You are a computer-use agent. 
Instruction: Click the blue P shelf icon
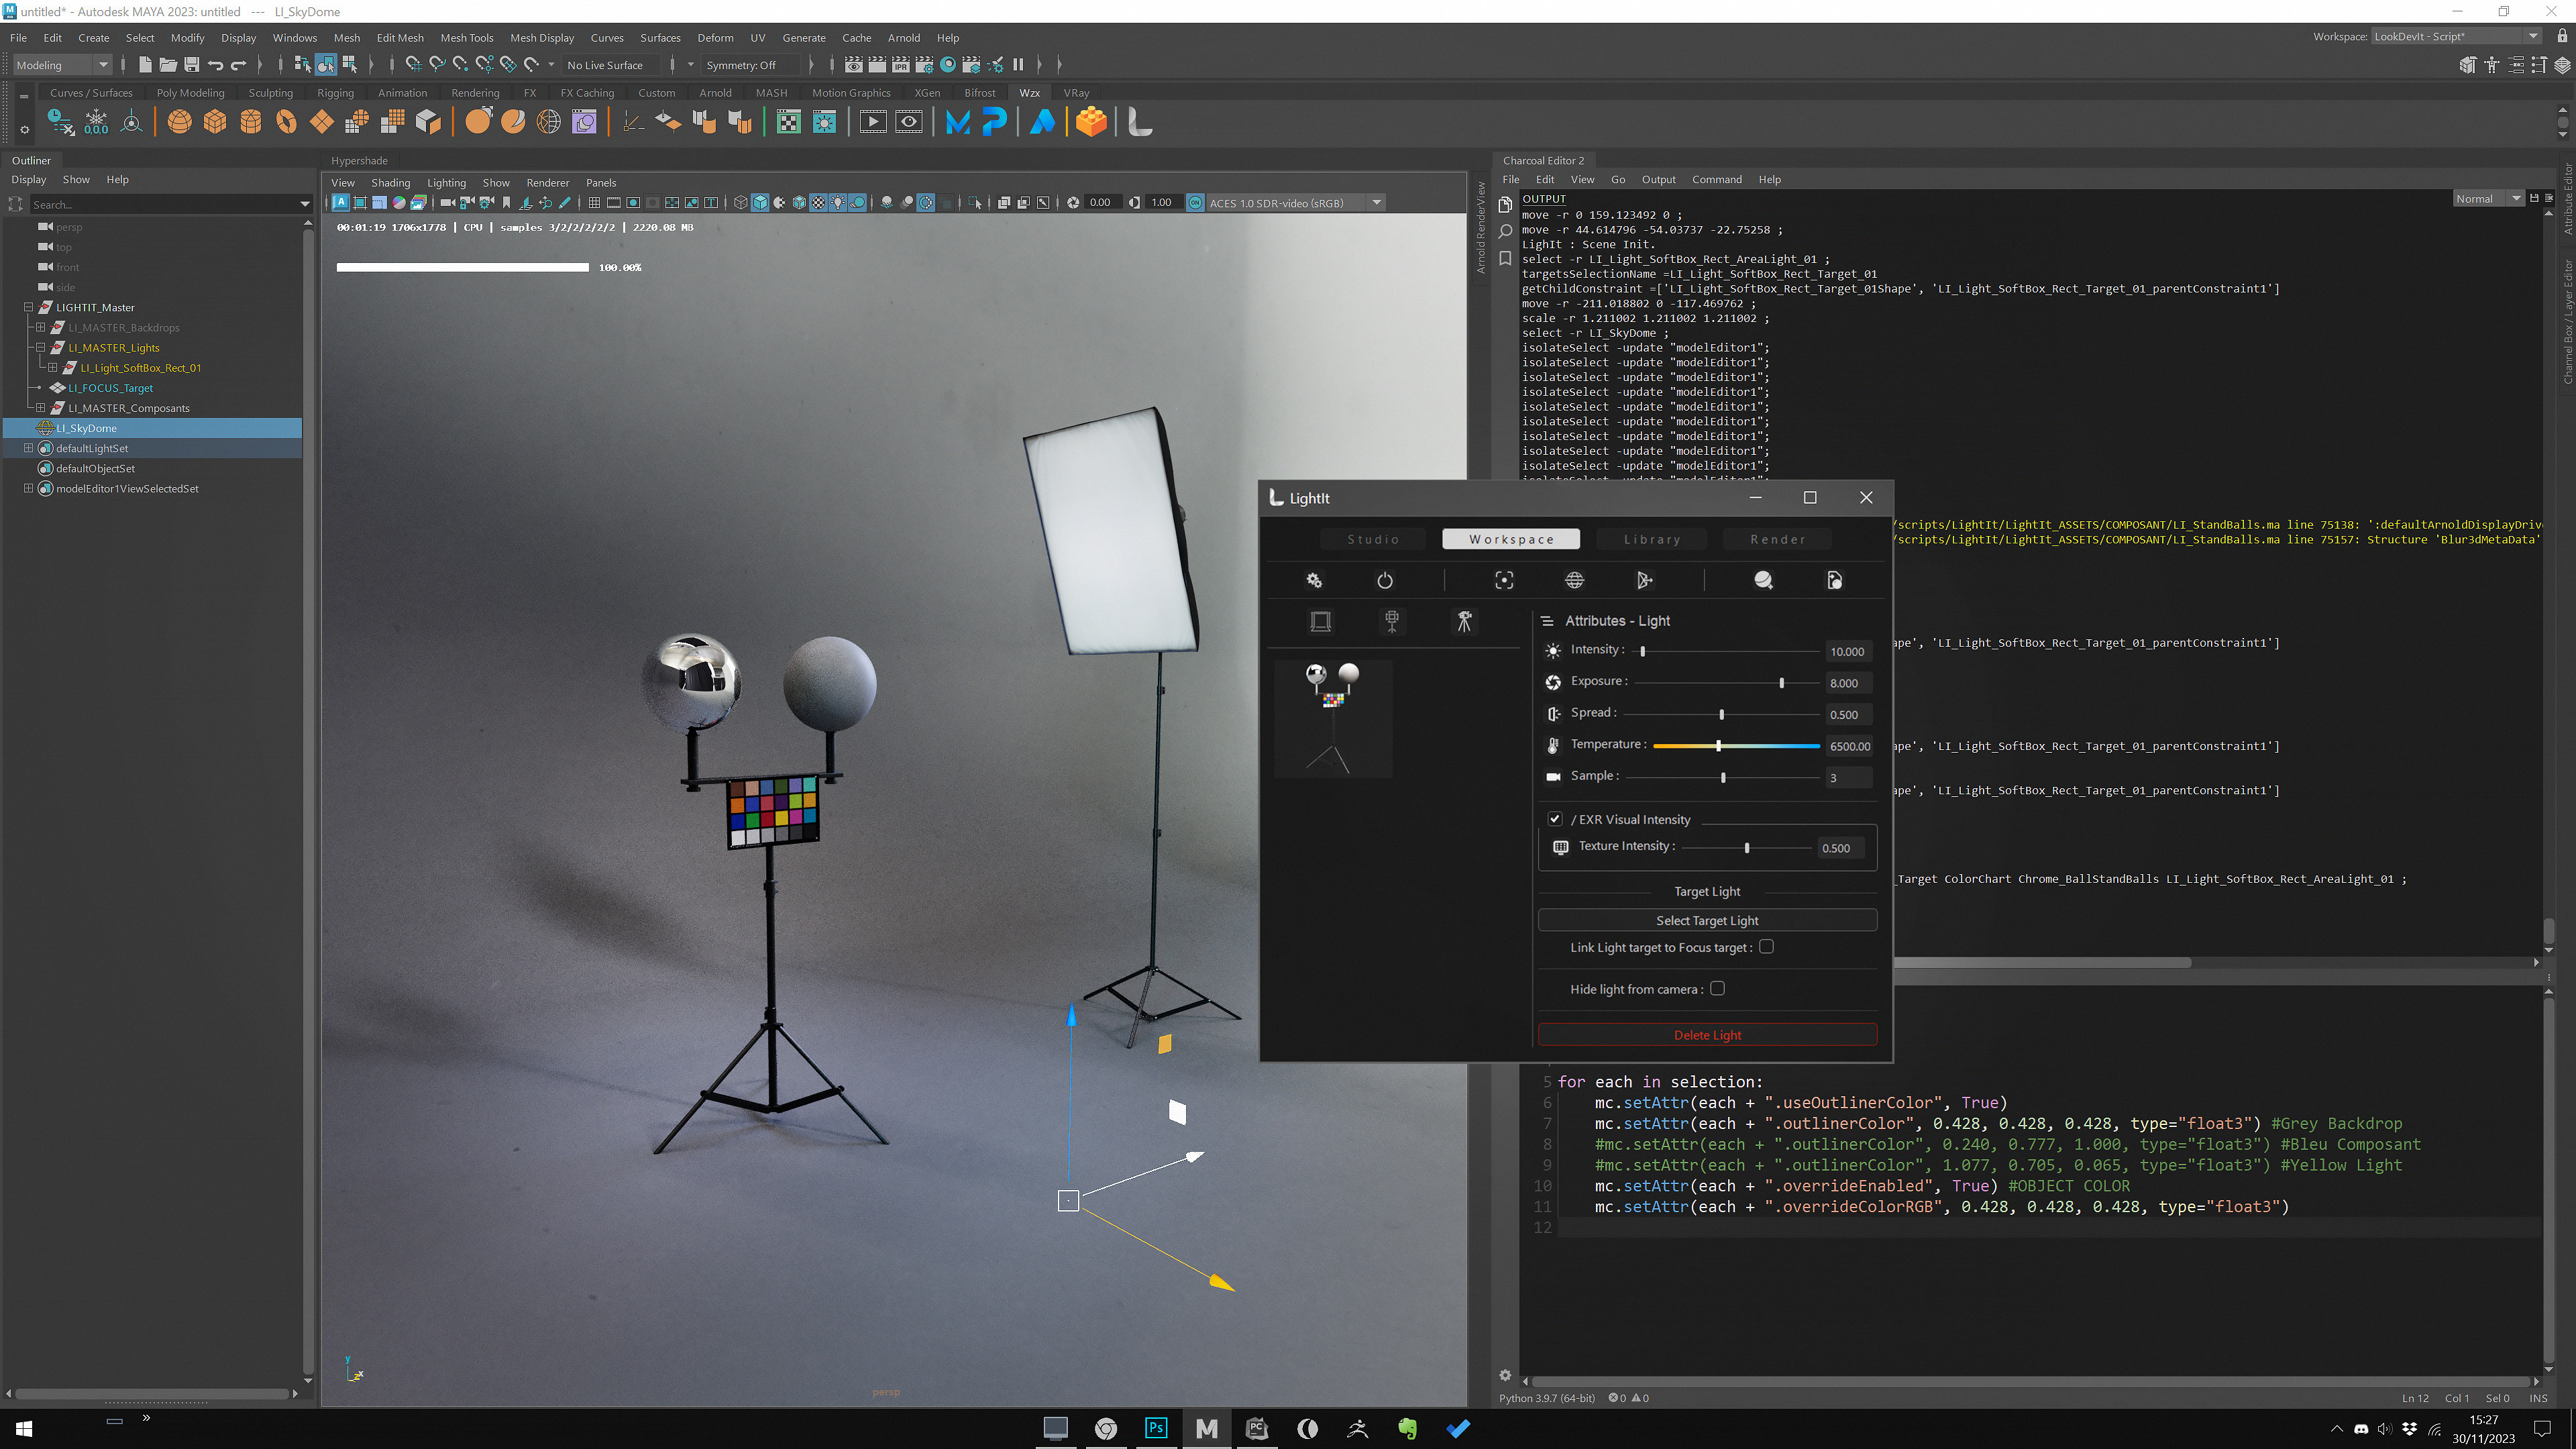click(x=994, y=122)
